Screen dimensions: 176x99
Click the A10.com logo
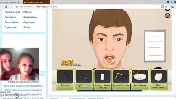[71, 63]
